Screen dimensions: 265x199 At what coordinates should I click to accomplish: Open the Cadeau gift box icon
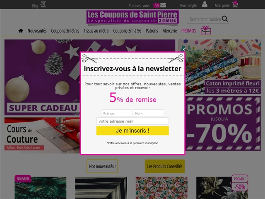coord(206,30)
